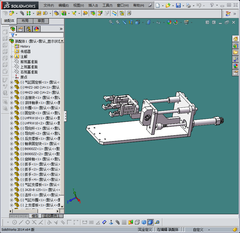Click the Zoom to Fit magnifier icon
Viewport: 240px width, 233px height.
pos(111,22)
